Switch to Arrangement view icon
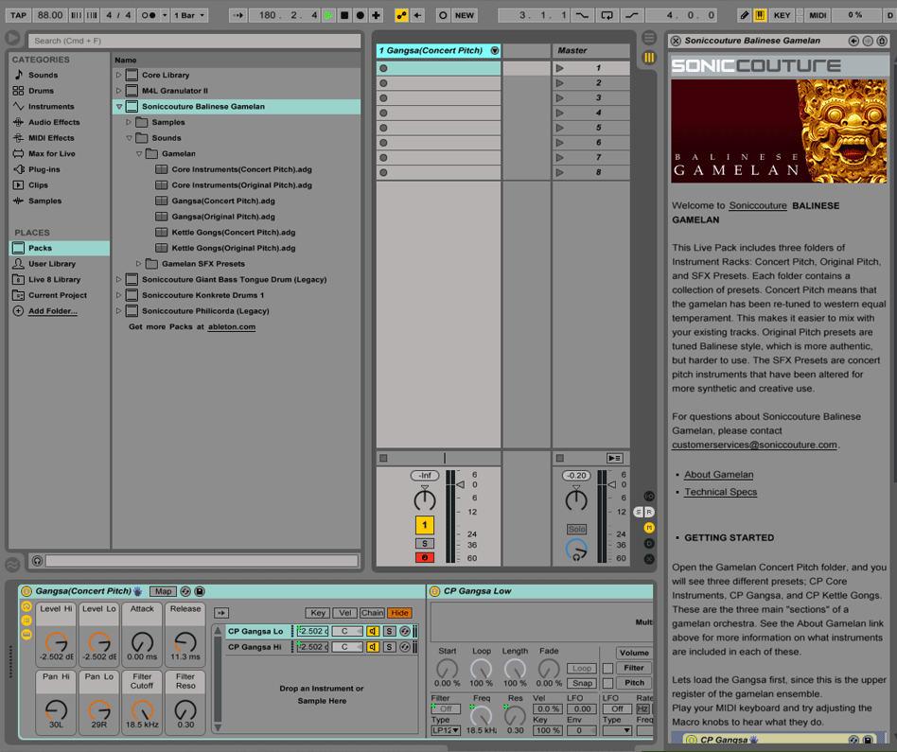897x752 pixels. point(649,39)
